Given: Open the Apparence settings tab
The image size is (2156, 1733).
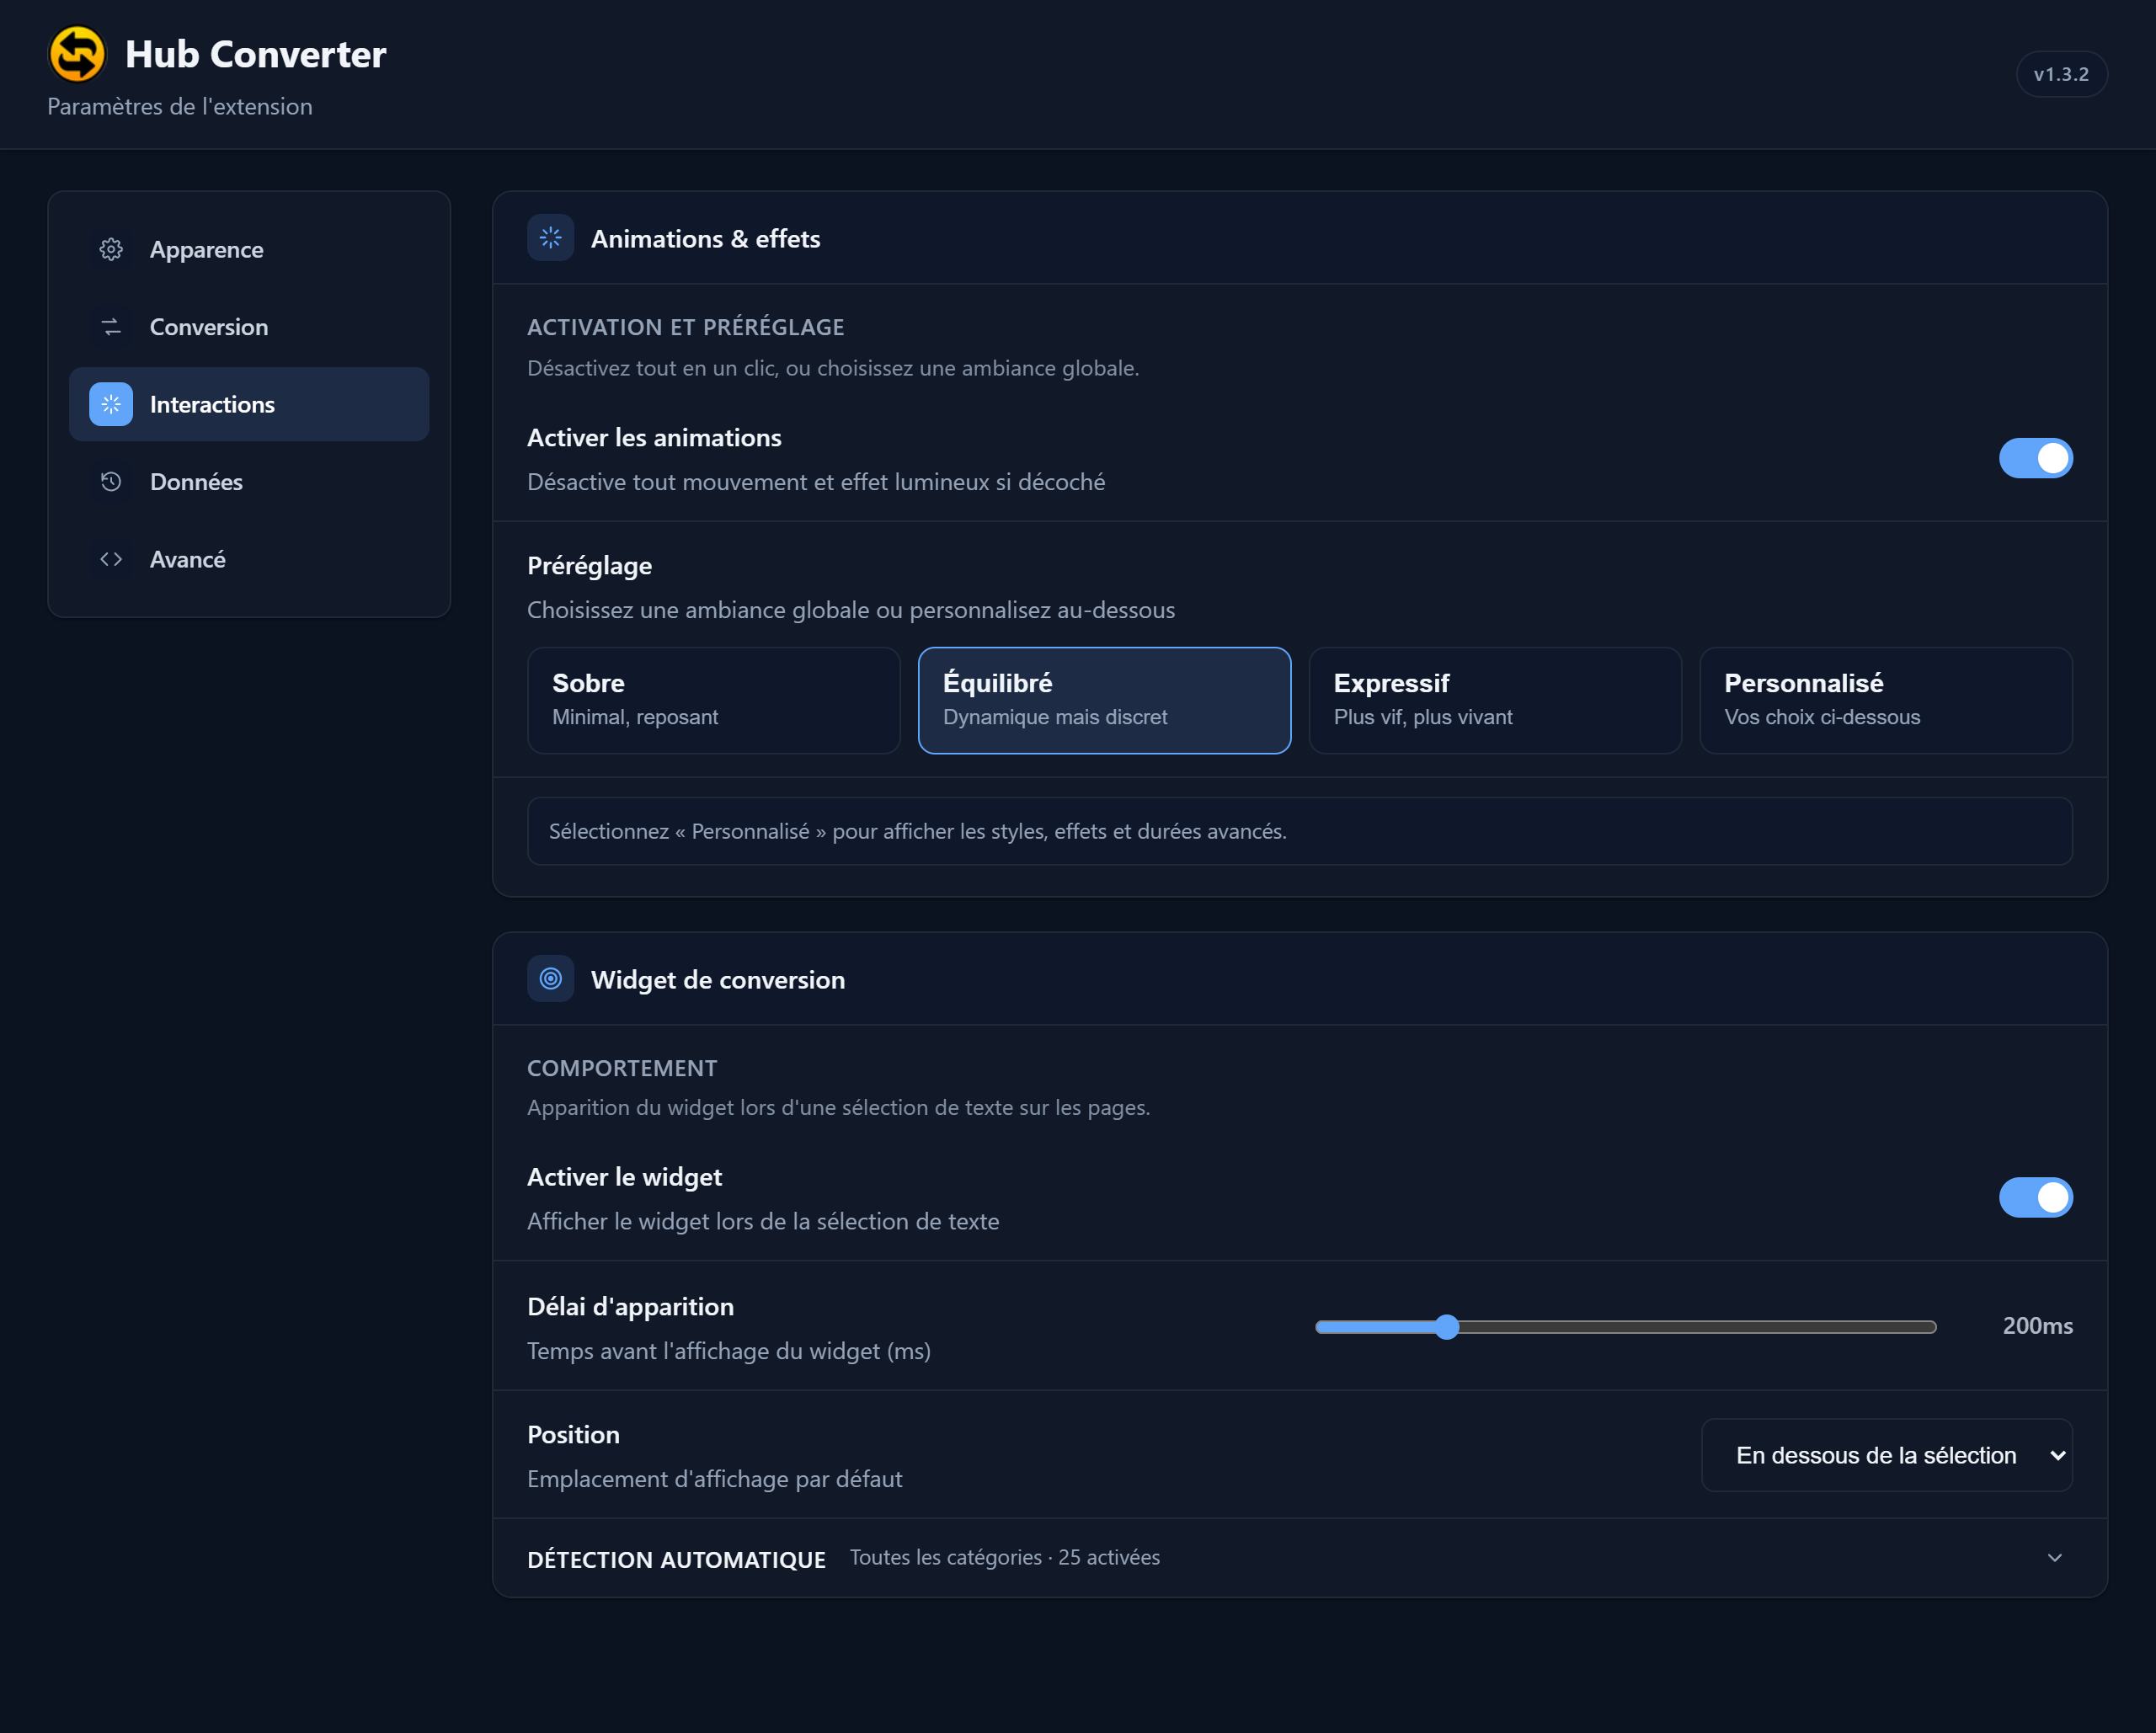Looking at the screenshot, I should click(249, 249).
